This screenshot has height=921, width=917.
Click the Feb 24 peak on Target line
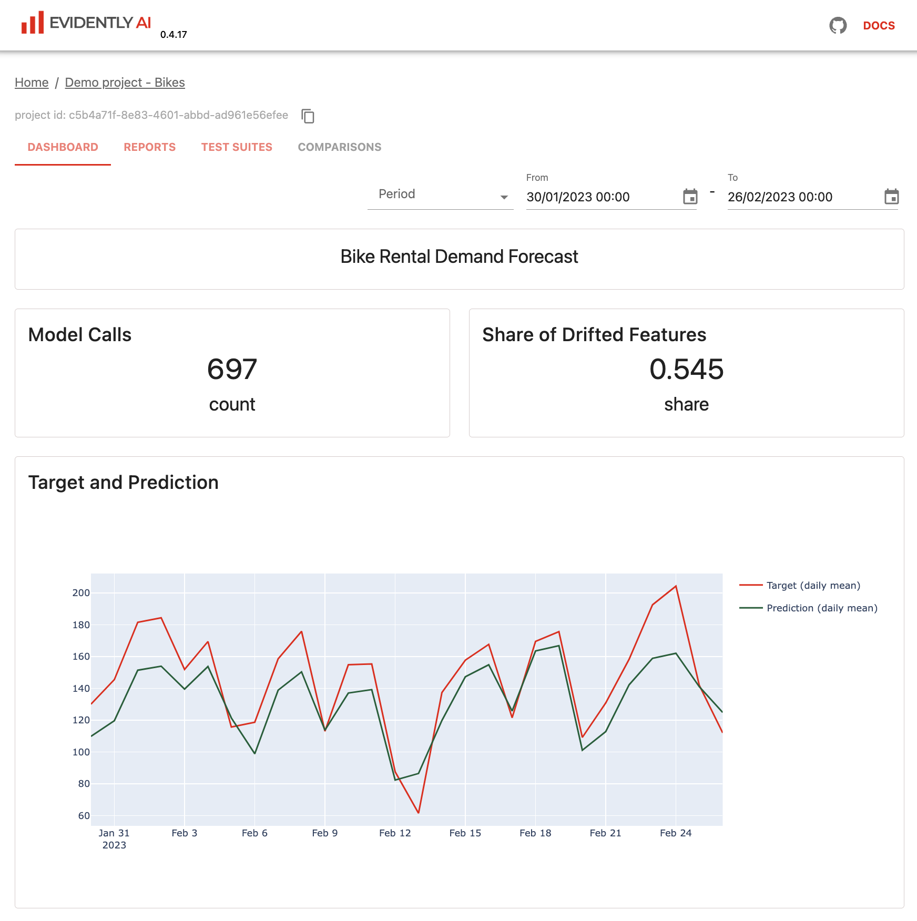(676, 586)
